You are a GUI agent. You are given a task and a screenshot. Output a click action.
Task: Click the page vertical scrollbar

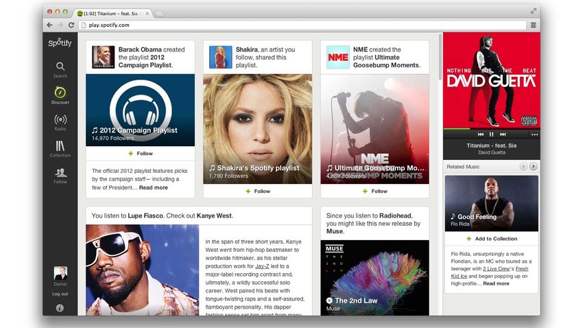point(440,56)
